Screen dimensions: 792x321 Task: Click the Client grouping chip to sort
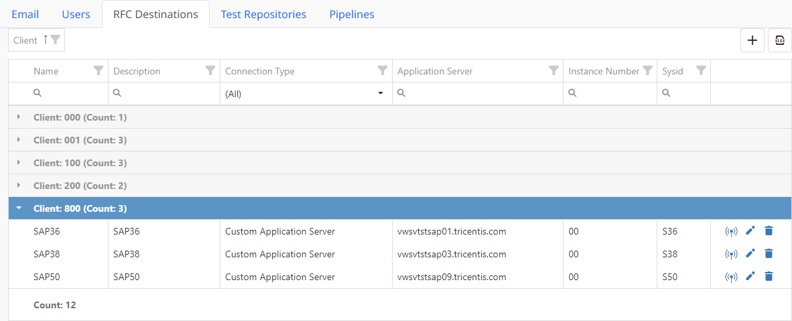[x=26, y=40]
